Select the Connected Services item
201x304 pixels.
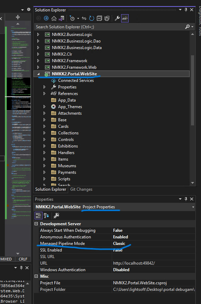(76, 80)
